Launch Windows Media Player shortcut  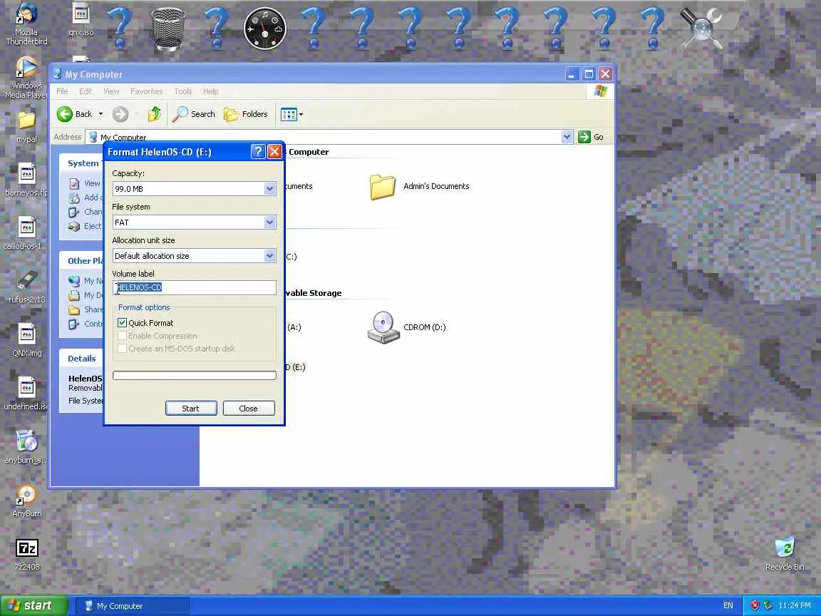pyautogui.click(x=26, y=78)
